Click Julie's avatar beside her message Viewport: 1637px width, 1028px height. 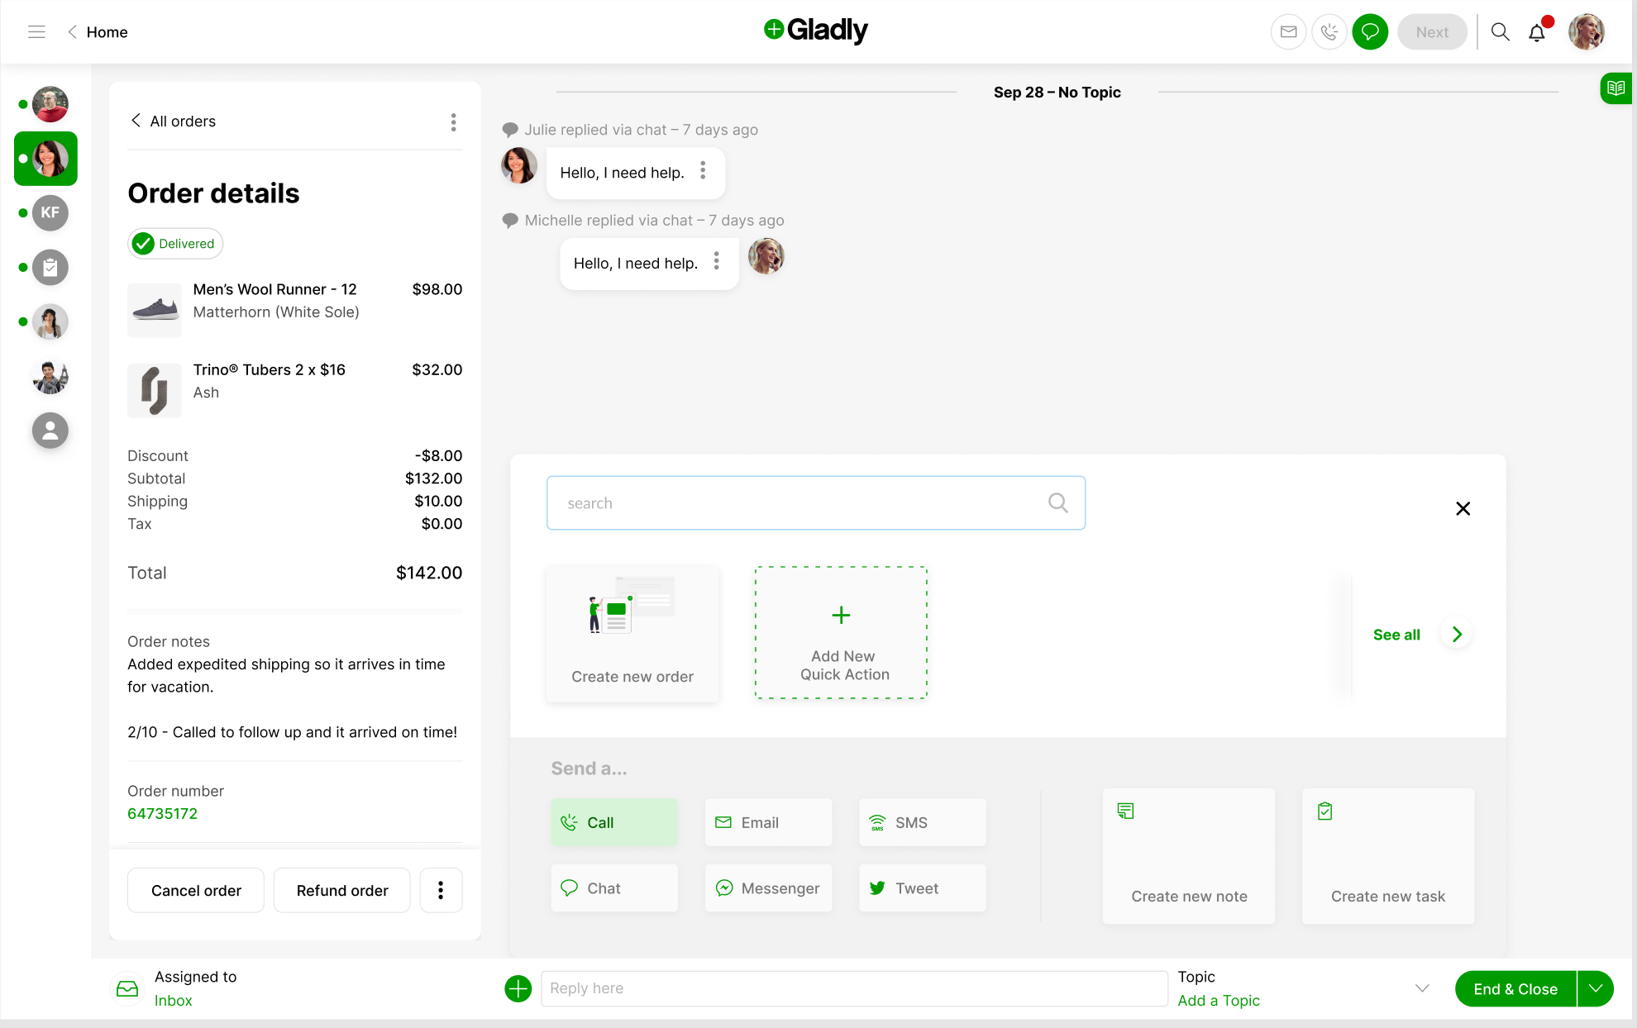pyautogui.click(x=519, y=165)
